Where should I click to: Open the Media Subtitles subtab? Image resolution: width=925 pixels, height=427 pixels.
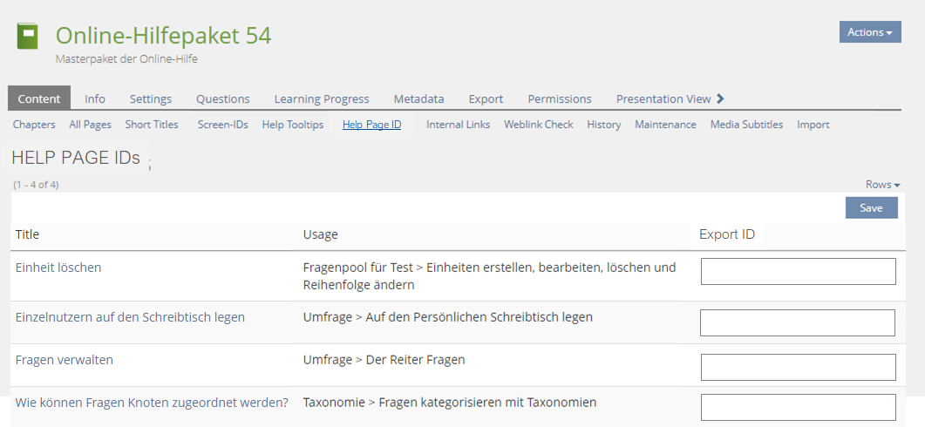(746, 125)
